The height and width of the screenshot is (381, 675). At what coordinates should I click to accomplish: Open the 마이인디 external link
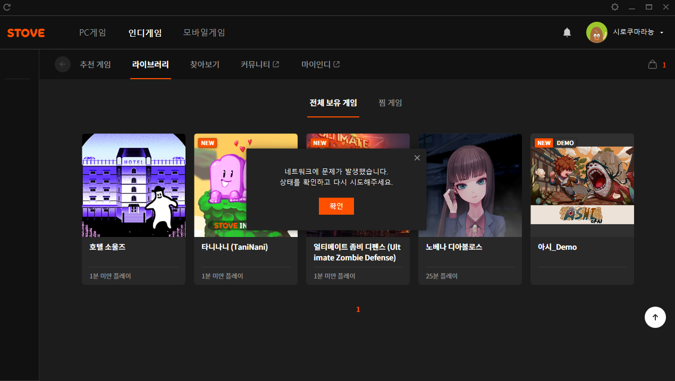pos(320,64)
